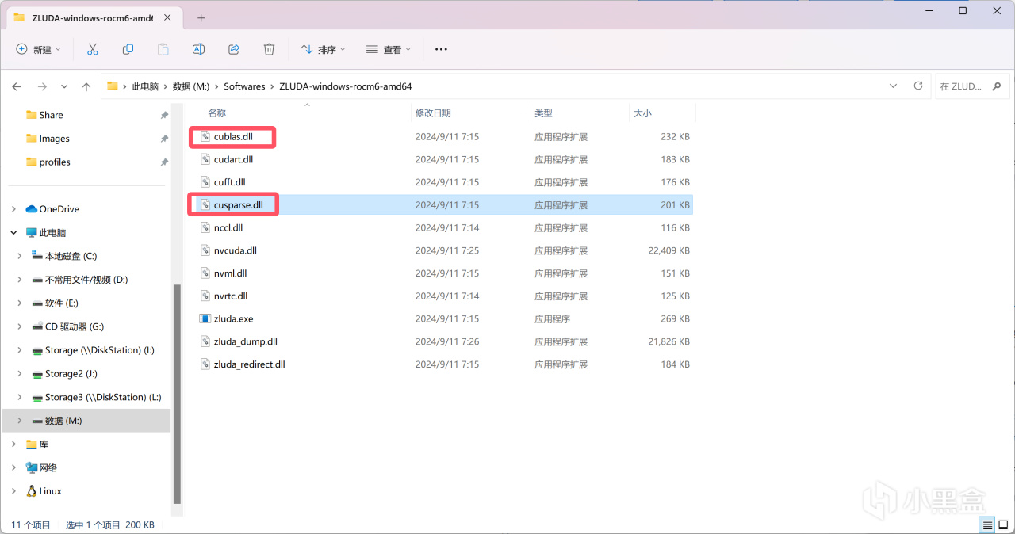1015x534 pixels.
Task: Expand the OneDrive tree node
Action: (x=13, y=209)
